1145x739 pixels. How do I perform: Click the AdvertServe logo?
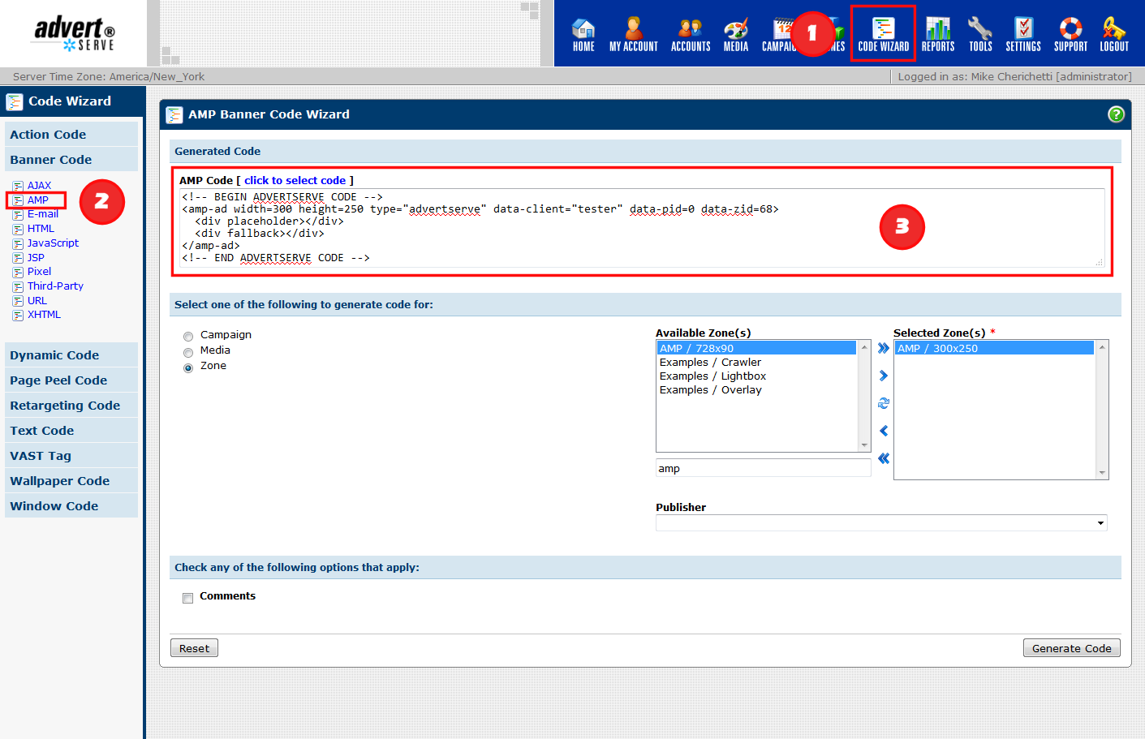pyautogui.click(x=74, y=33)
